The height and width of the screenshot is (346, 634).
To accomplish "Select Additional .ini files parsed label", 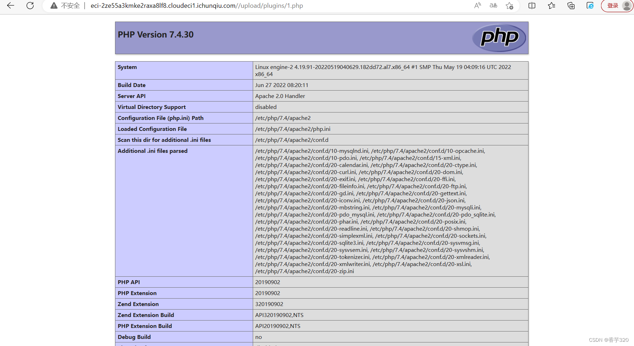I will pyautogui.click(x=153, y=151).
